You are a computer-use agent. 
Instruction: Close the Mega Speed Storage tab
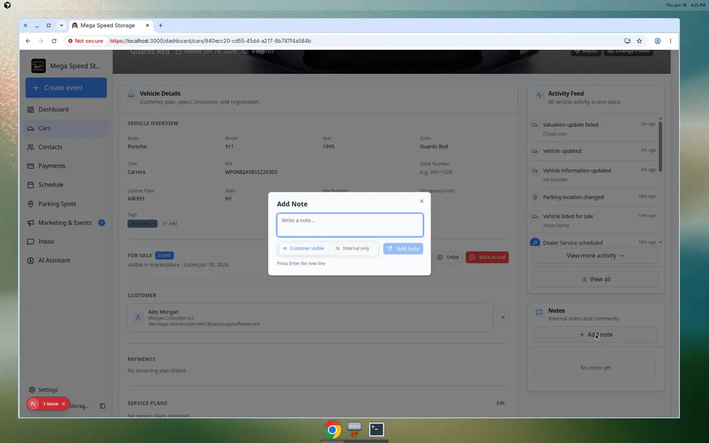(147, 25)
